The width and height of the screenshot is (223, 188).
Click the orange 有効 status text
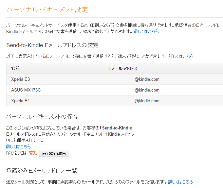(x=33, y=153)
